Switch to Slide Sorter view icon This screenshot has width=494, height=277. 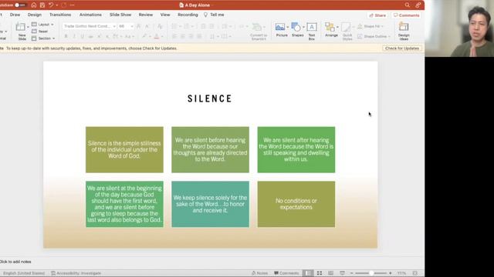tap(319, 273)
